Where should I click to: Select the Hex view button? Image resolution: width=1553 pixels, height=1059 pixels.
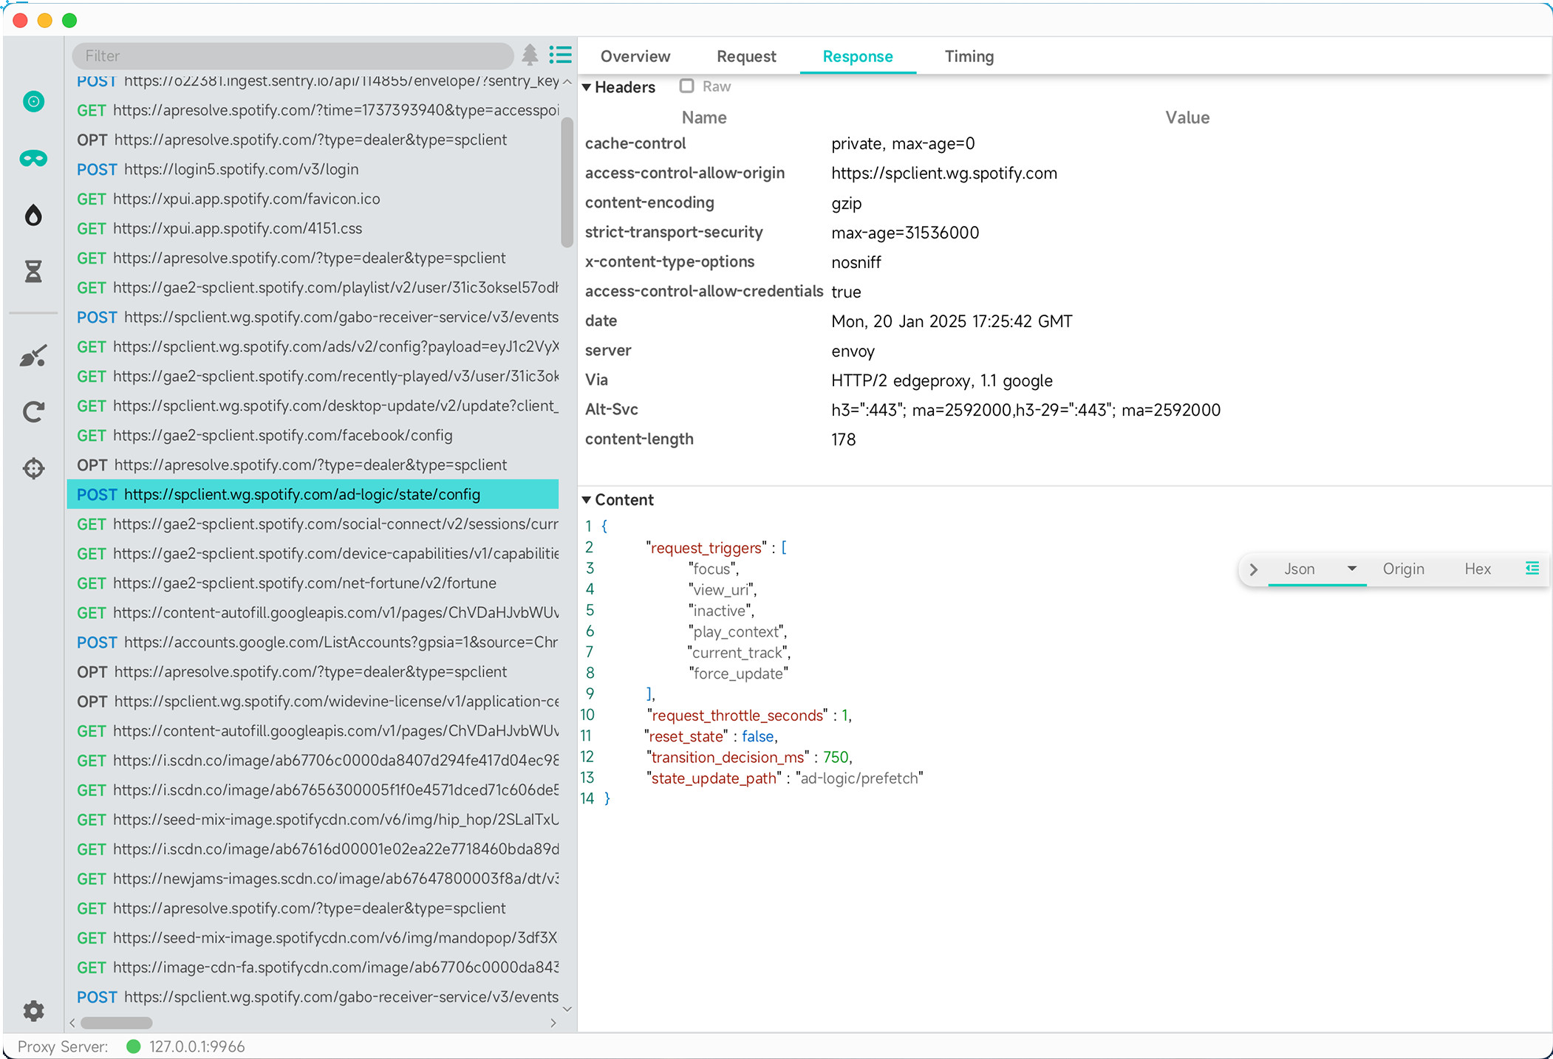click(x=1478, y=569)
